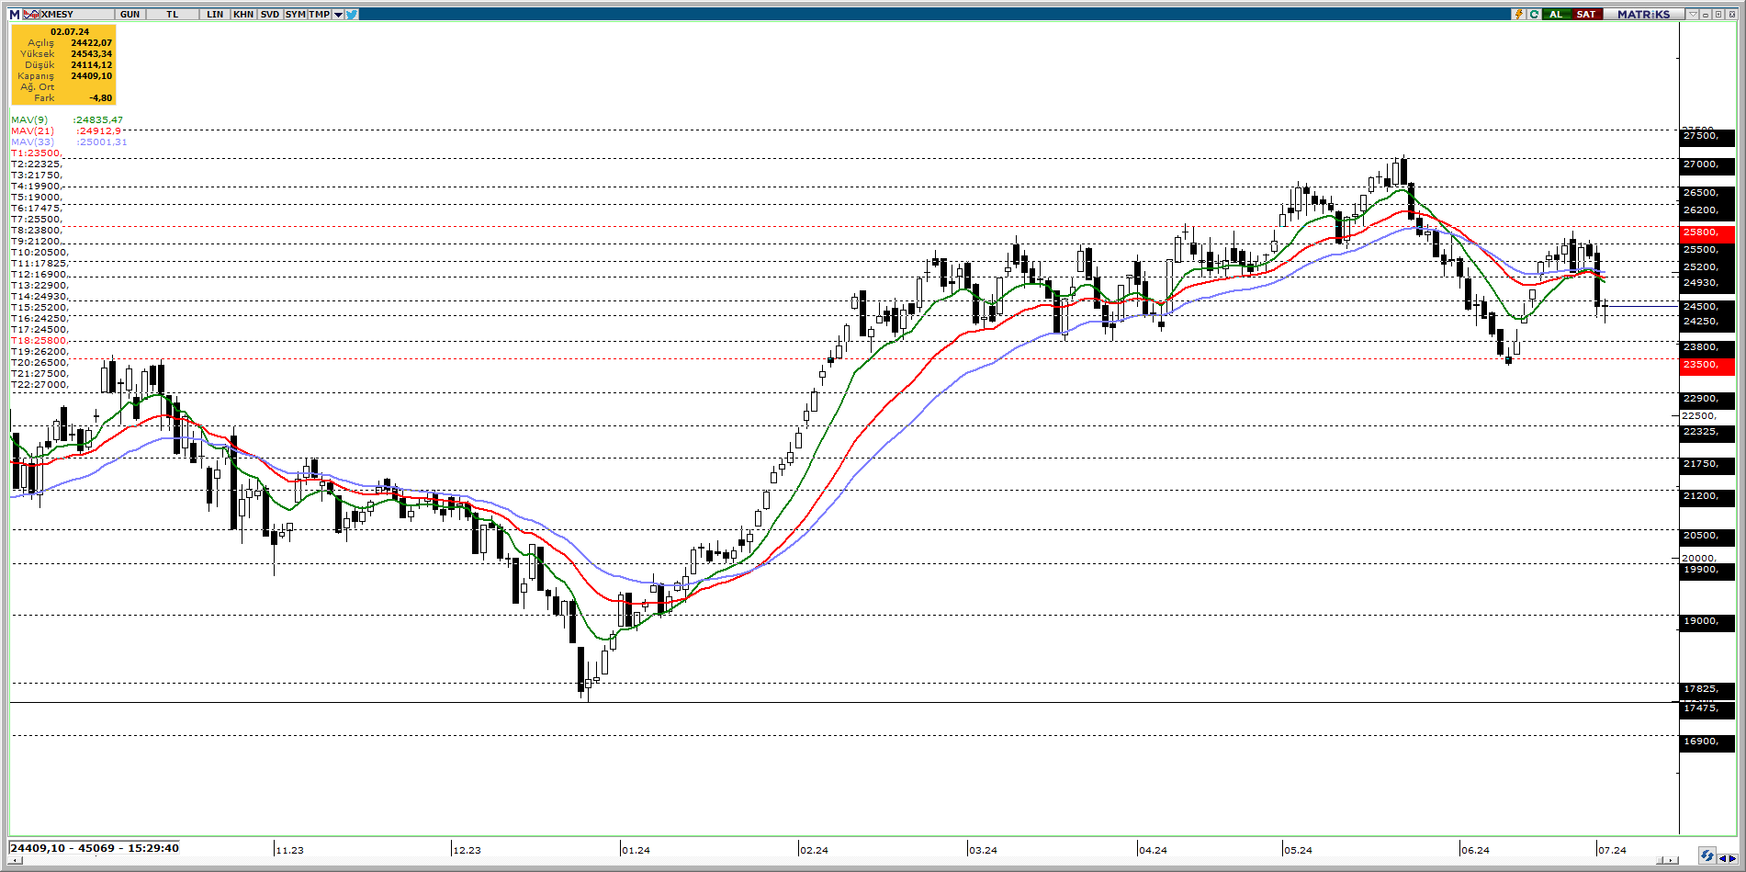Click the blue sync arrows icon
This screenshot has width=1746, height=872.
click(x=1707, y=856)
